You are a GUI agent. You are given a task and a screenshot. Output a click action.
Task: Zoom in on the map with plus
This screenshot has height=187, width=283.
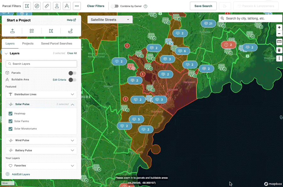coord(279,27)
